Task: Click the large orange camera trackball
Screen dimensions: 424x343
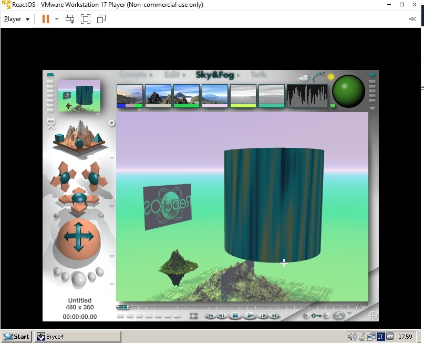Action: pos(79,239)
